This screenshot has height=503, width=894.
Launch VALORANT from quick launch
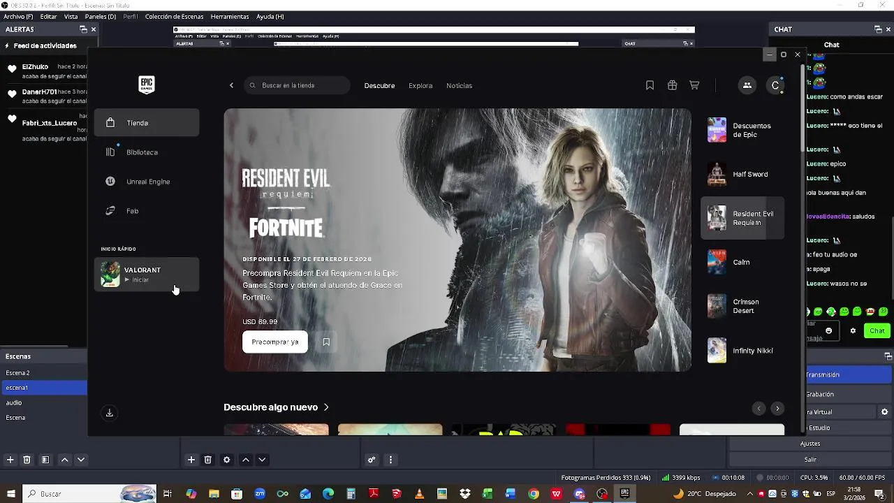(147, 275)
